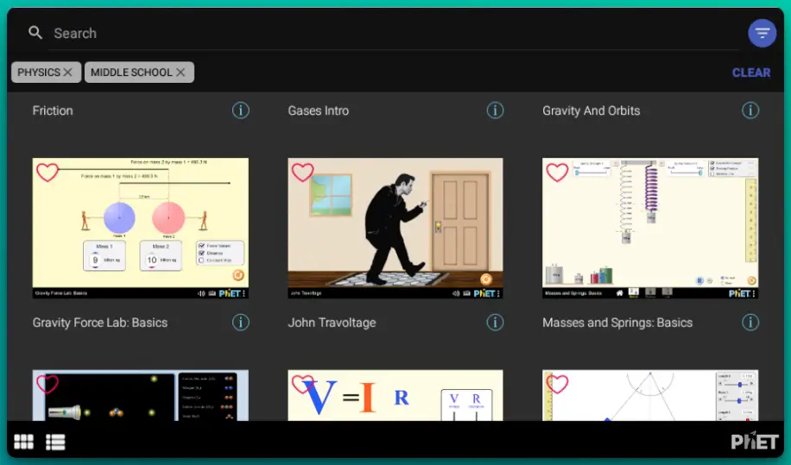Open info for Masses and Springs: Basics
791x465 pixels.
coord(750,323)
